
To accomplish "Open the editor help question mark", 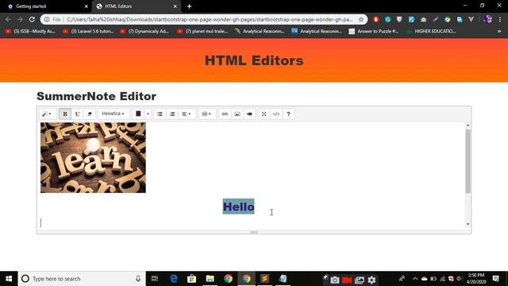I will point(288,114).
